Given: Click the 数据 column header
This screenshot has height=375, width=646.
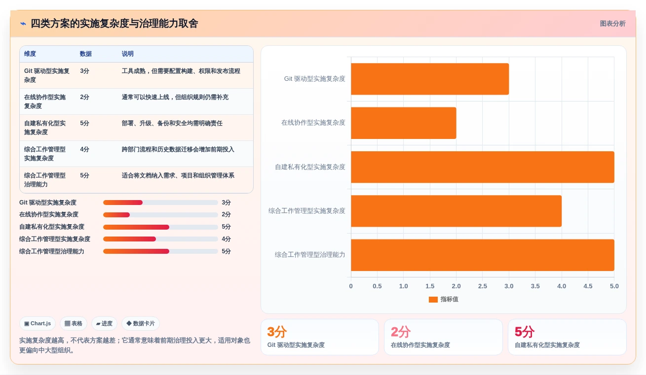Looking at the screenshot, I should [x=86, y=54].
